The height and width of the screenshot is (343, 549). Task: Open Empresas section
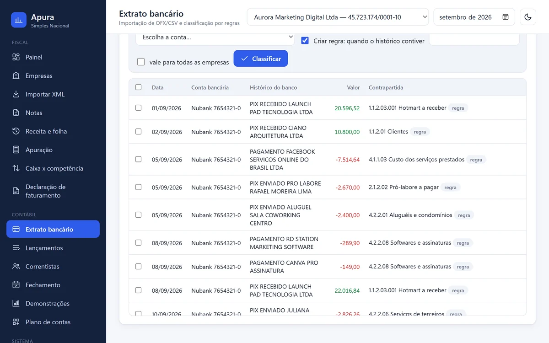[x=53, y=76]
